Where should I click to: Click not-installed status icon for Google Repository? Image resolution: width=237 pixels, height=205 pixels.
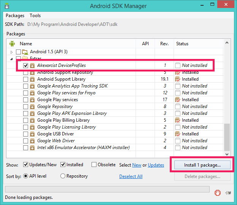click(x=178, y=106)
